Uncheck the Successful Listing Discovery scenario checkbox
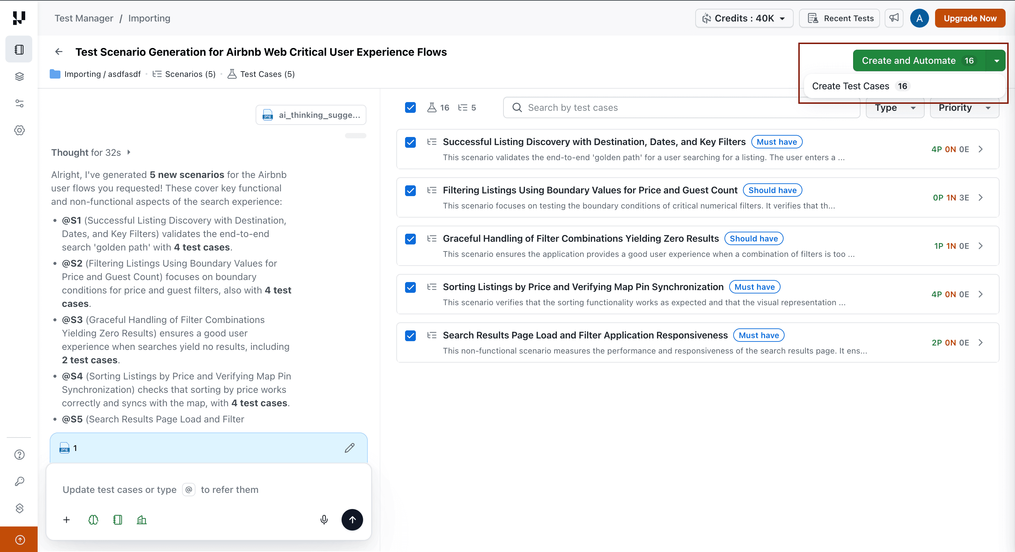This screenshot has width=1015, height=552. point(410,142)
